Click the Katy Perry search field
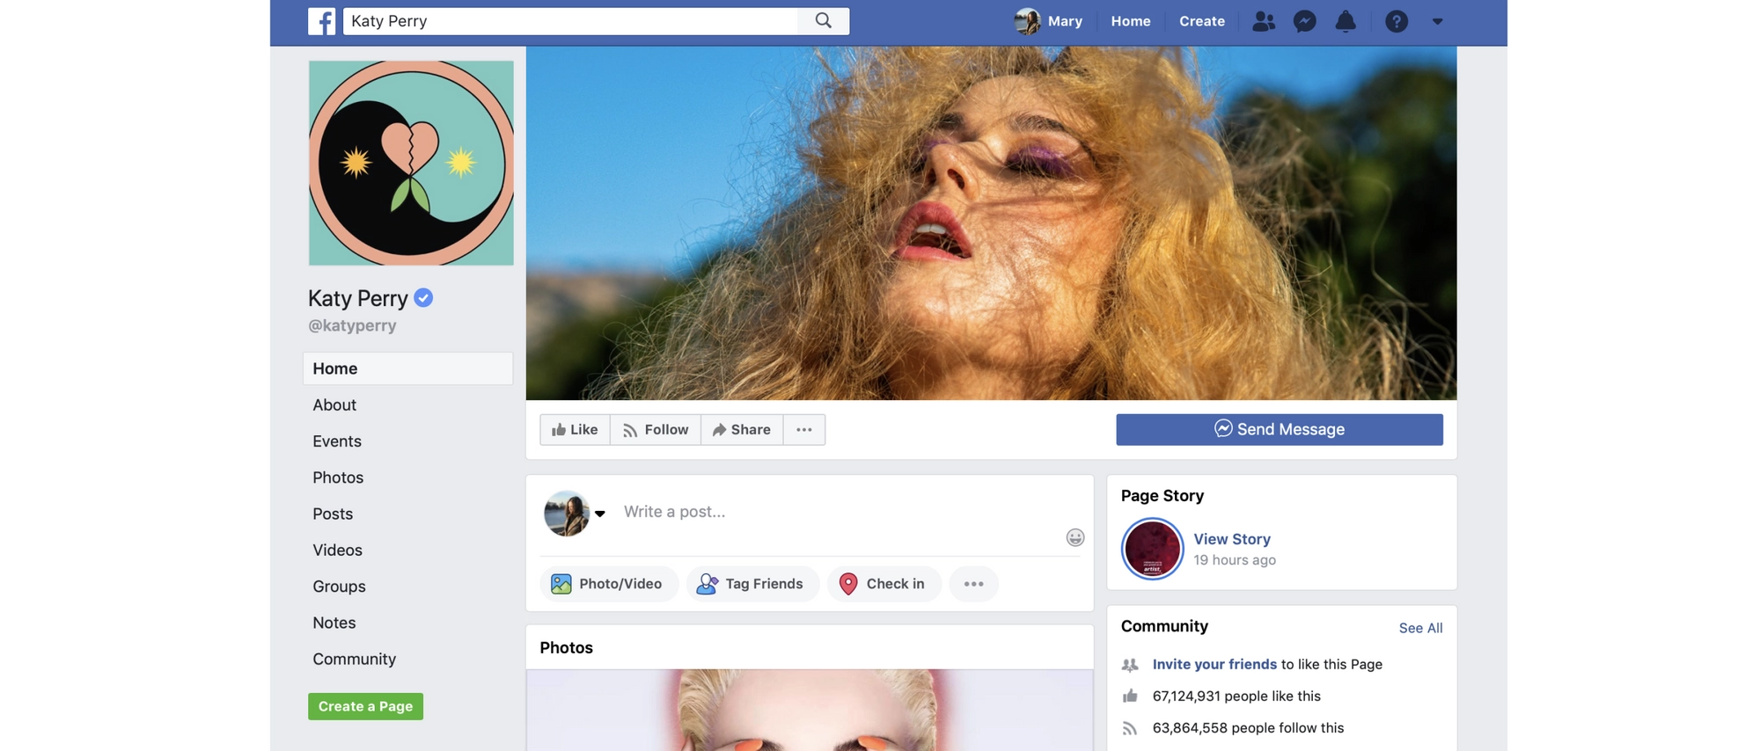The image size is (1760, 751). (570, 21)
